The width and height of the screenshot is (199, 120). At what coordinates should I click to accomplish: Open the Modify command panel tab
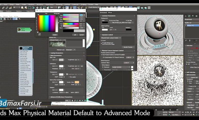tap(189, 16)
